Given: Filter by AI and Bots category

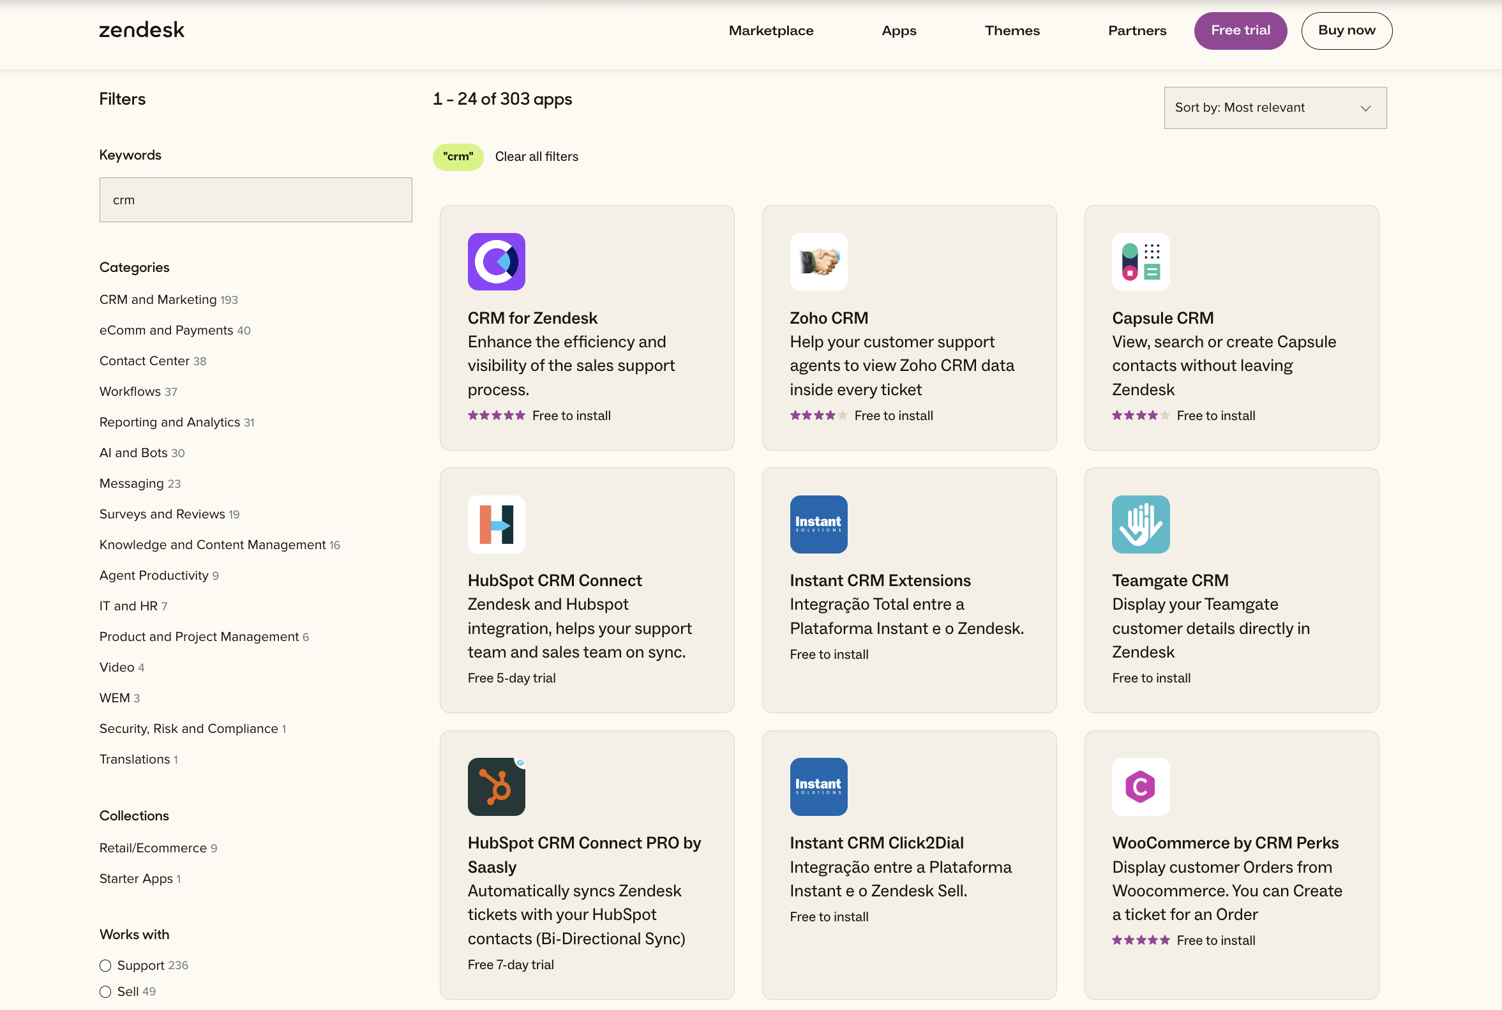Looking at the screenshot, I should point(142,453).
